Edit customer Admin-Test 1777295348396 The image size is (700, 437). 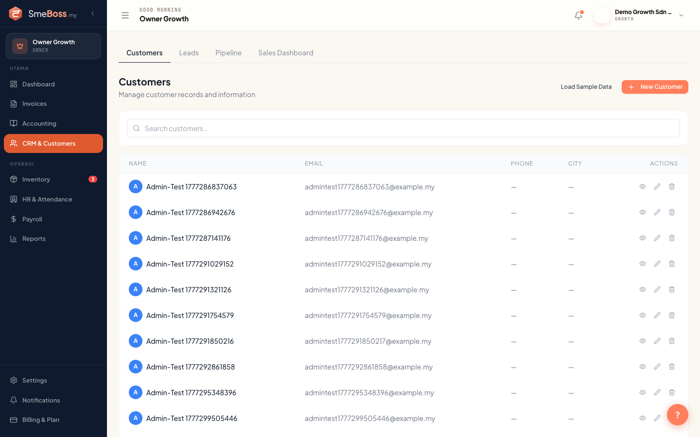pos(657,392)
